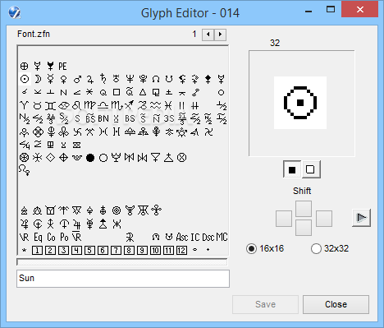Click the play arrow button
This screenshot has width=384, height=328.
pyautogui.click(x=361, y=218)
